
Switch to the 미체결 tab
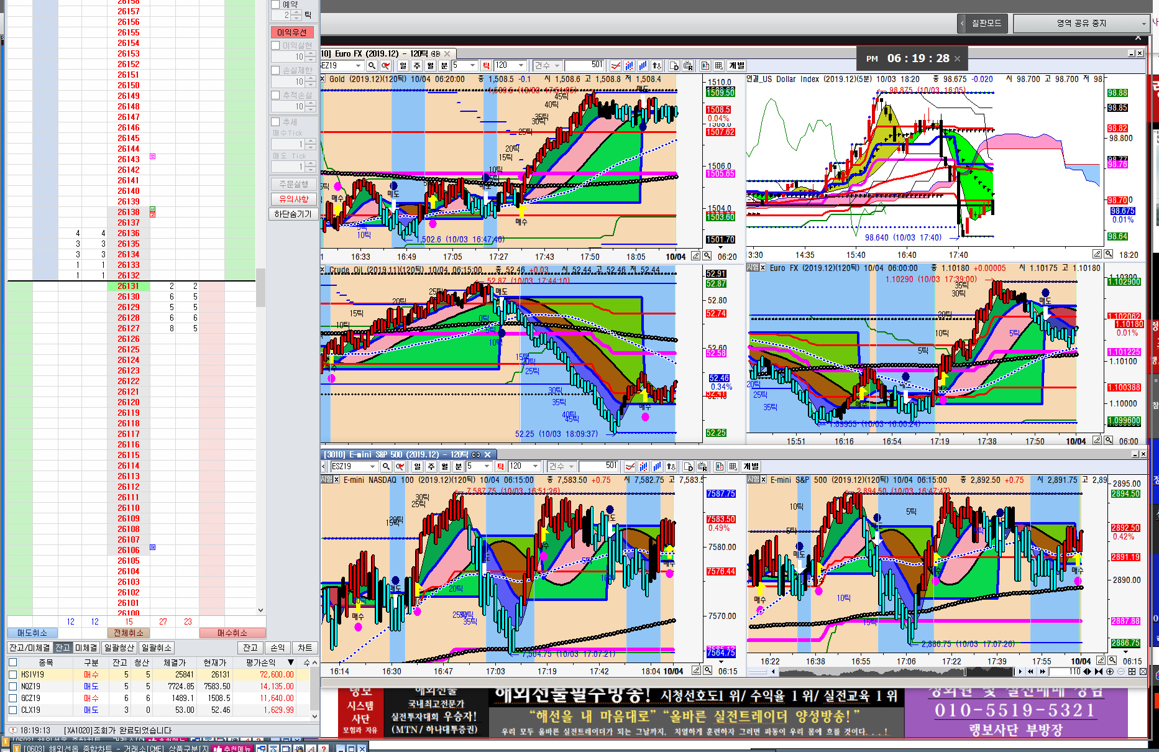point(86,648)
